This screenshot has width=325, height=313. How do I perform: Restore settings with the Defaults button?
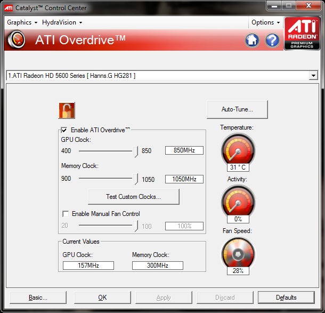pos(286,298)
